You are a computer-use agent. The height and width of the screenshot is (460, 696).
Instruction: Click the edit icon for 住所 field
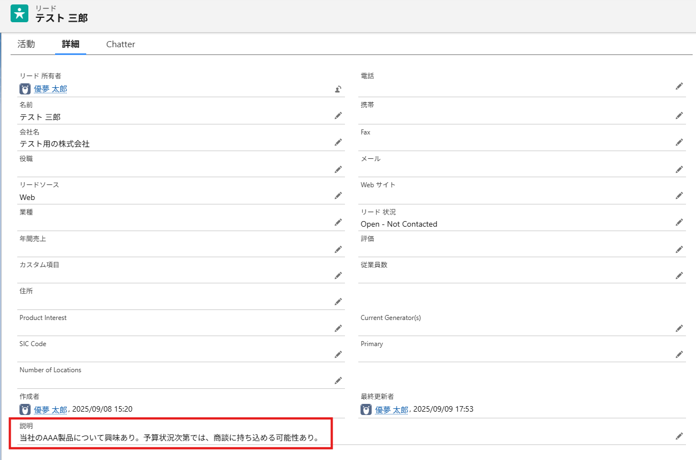point(338,302)
